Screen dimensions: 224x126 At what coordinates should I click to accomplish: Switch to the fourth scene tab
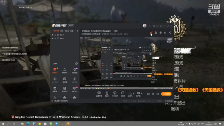72,31
